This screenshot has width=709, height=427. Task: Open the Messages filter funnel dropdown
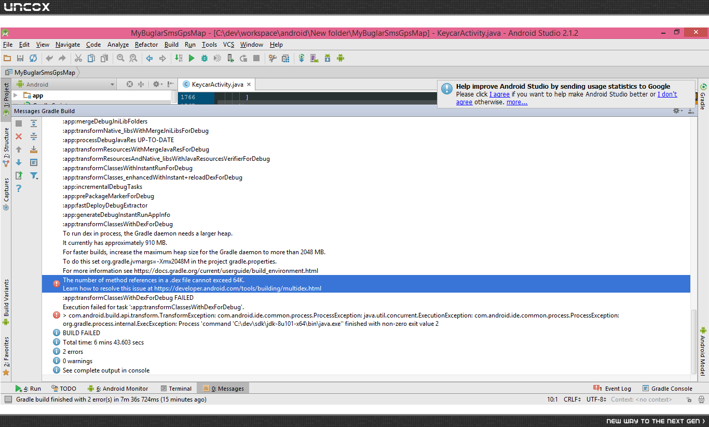pyautogui.click(x=34, y=176)
